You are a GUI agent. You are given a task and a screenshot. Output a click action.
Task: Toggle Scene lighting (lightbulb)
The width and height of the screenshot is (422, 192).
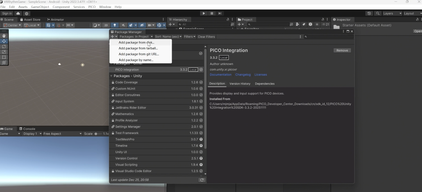115,25
